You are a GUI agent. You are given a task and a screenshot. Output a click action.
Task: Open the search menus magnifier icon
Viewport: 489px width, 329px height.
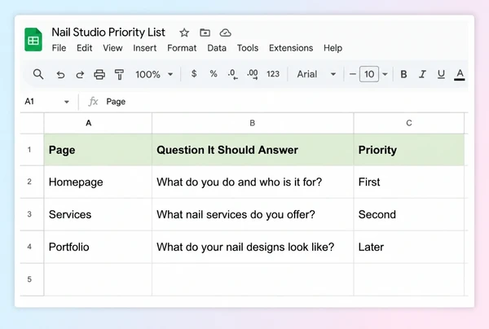click(x=38, y=74)
